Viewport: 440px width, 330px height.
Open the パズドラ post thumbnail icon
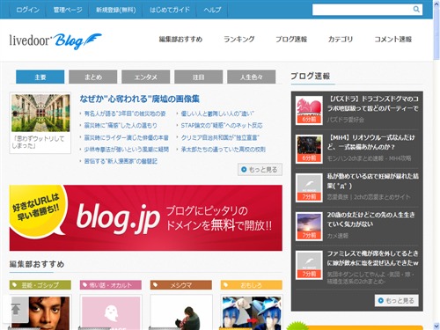[x=309, y=110]
